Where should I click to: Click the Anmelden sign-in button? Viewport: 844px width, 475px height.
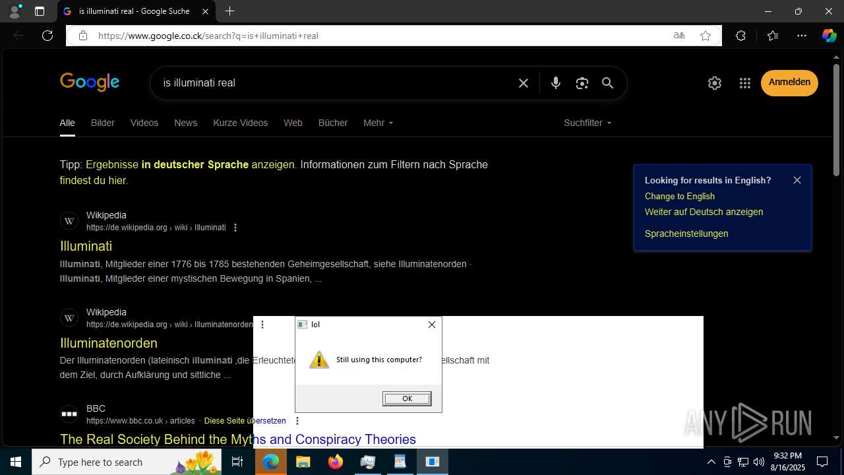789,82
